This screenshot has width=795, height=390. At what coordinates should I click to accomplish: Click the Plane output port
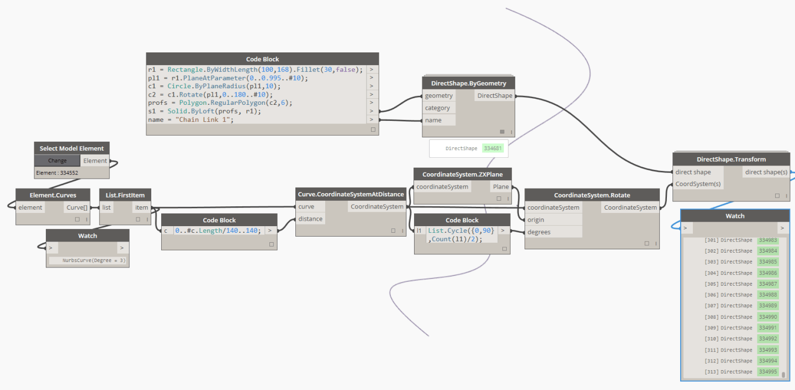(501, 186)
